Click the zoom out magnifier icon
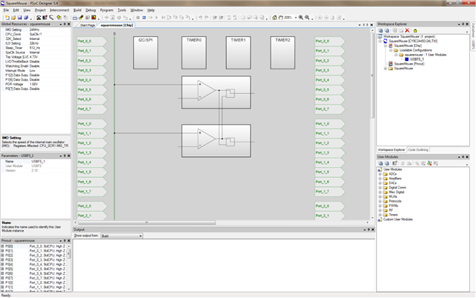 308,18
